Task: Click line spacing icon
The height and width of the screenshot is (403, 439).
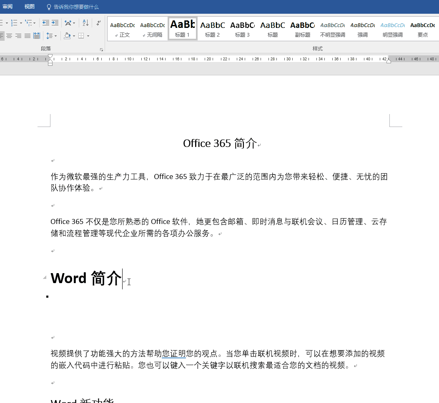Action: coord(49,36)
